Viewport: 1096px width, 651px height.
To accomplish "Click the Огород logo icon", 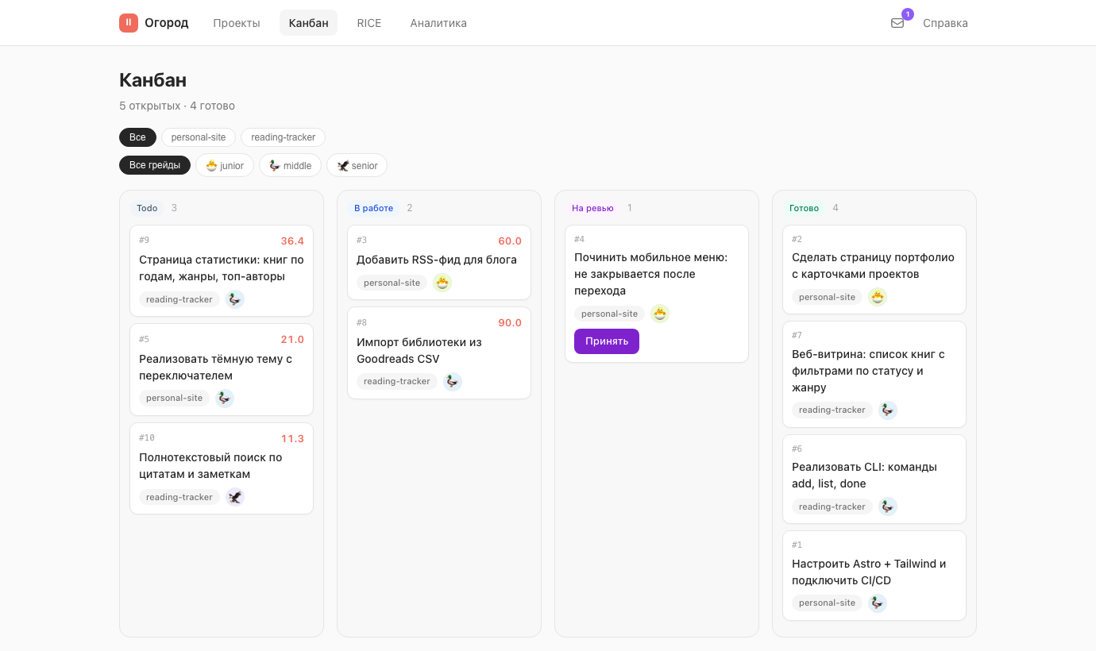I will click(129, 23).
